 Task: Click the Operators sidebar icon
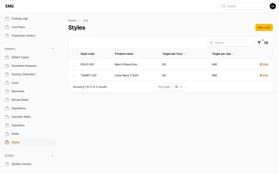7,125
